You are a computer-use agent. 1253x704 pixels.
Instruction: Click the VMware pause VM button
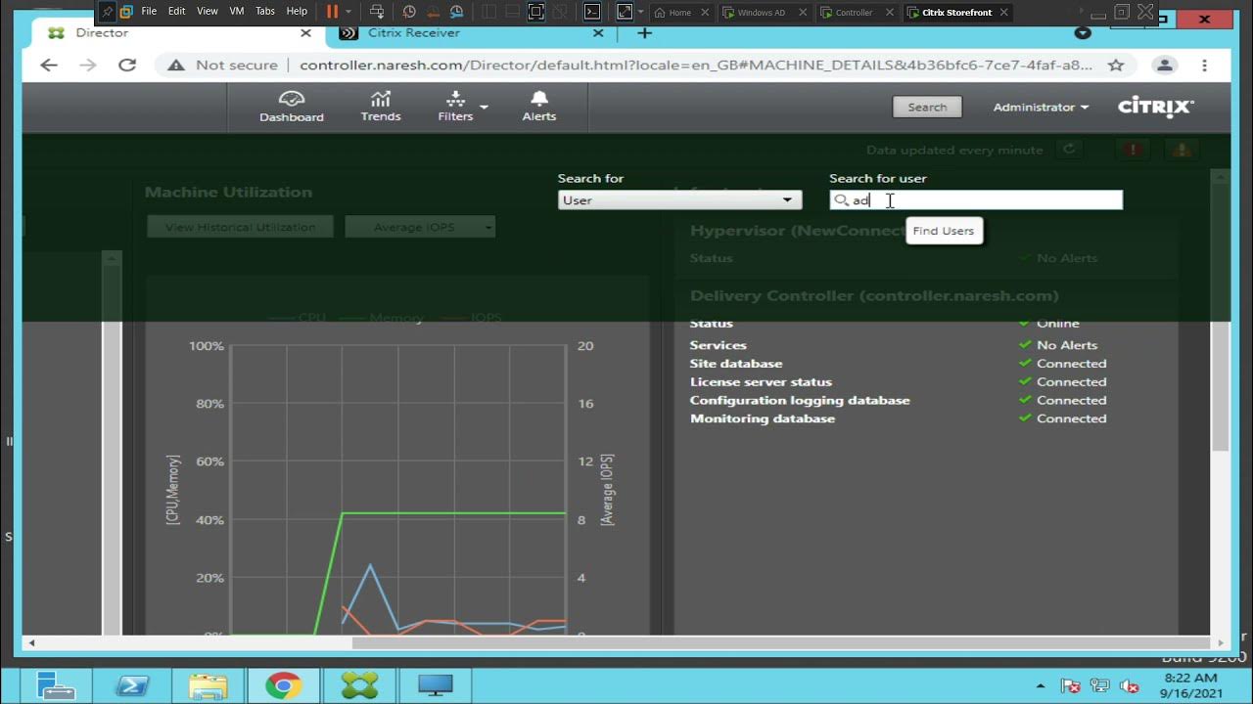332,12
